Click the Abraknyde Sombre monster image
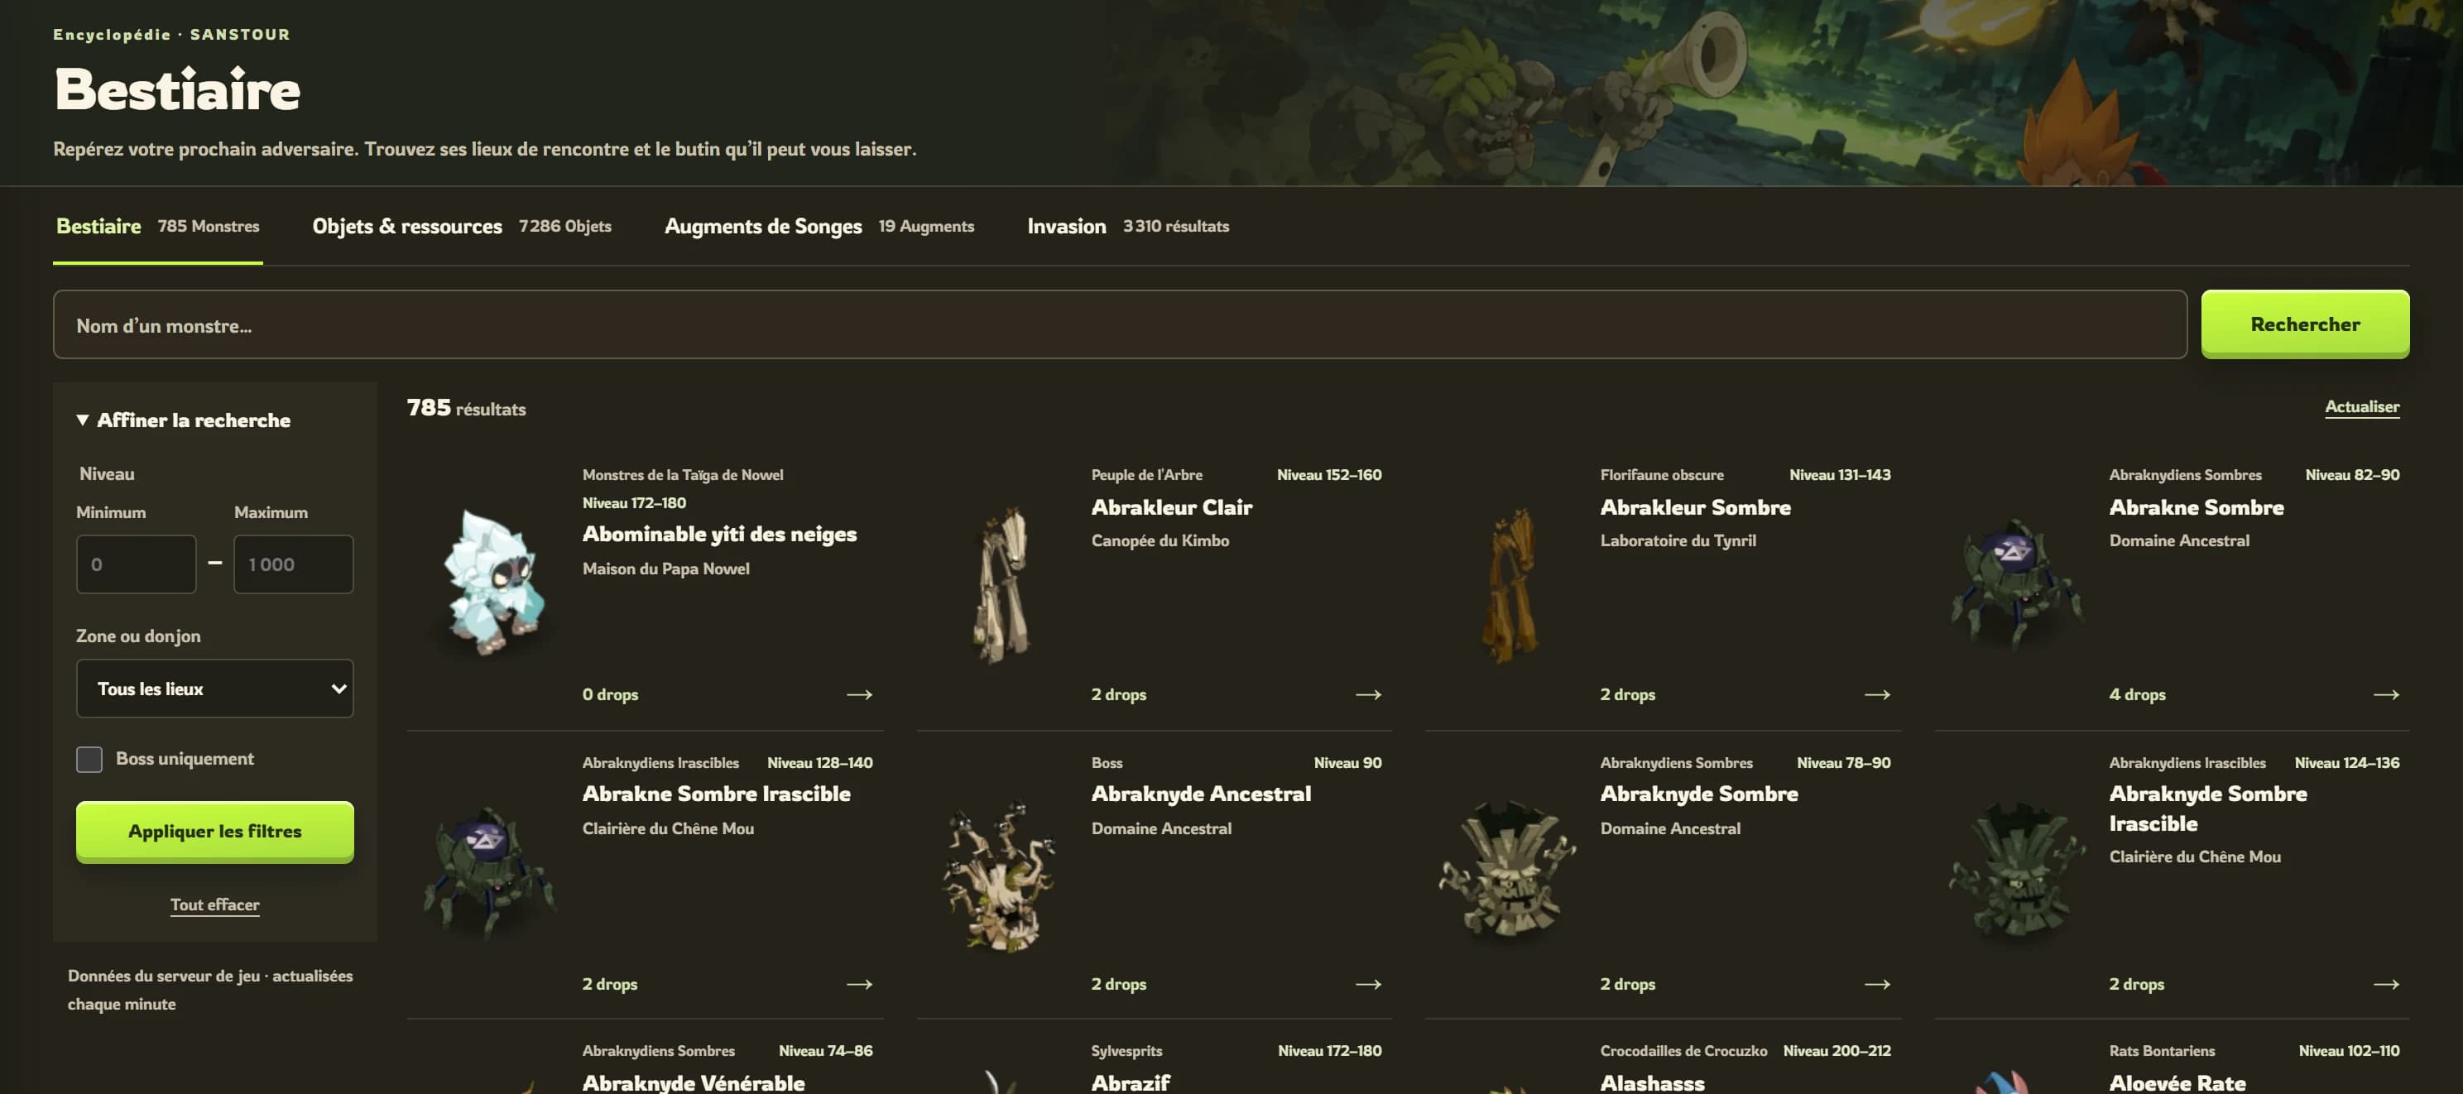The height and width of the screenshot is (1094, 2463). 1508,871
